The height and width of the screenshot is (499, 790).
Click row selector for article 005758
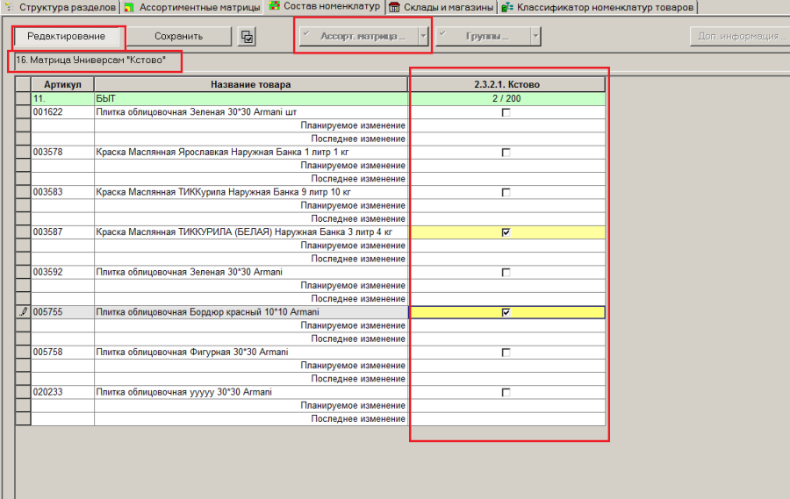(23, 352)
